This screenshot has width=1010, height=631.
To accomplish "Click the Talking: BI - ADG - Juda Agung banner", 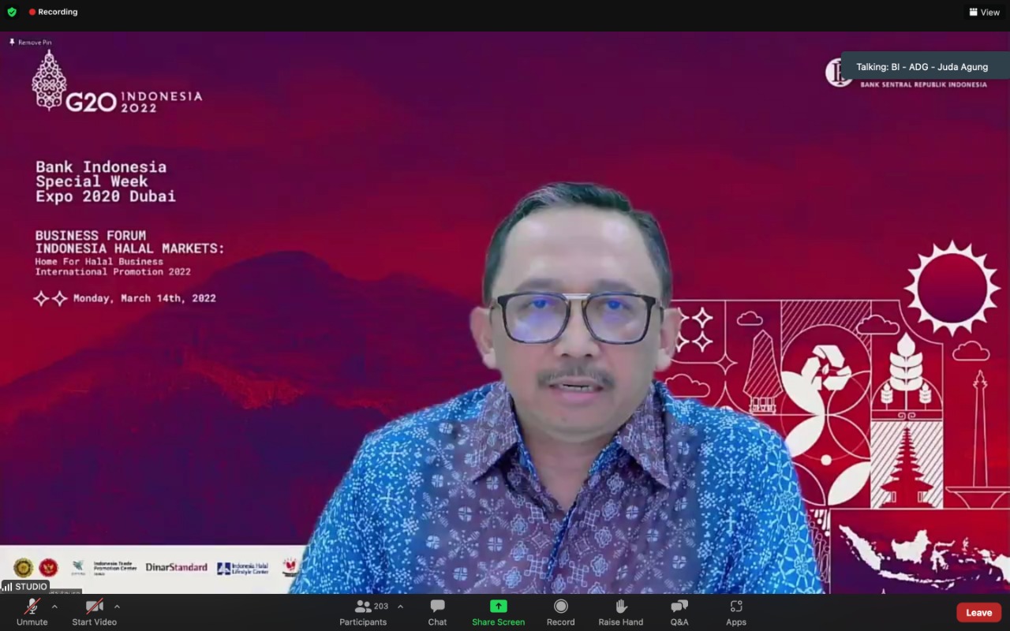I will point(922,67).
